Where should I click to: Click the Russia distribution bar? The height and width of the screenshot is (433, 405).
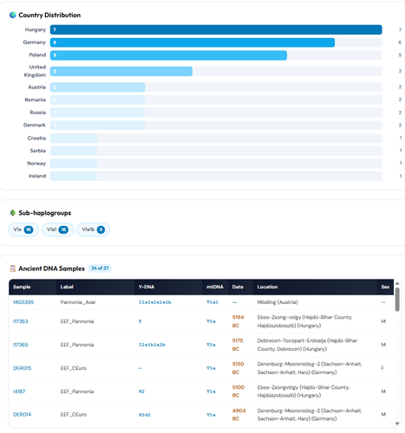point(98,113)
